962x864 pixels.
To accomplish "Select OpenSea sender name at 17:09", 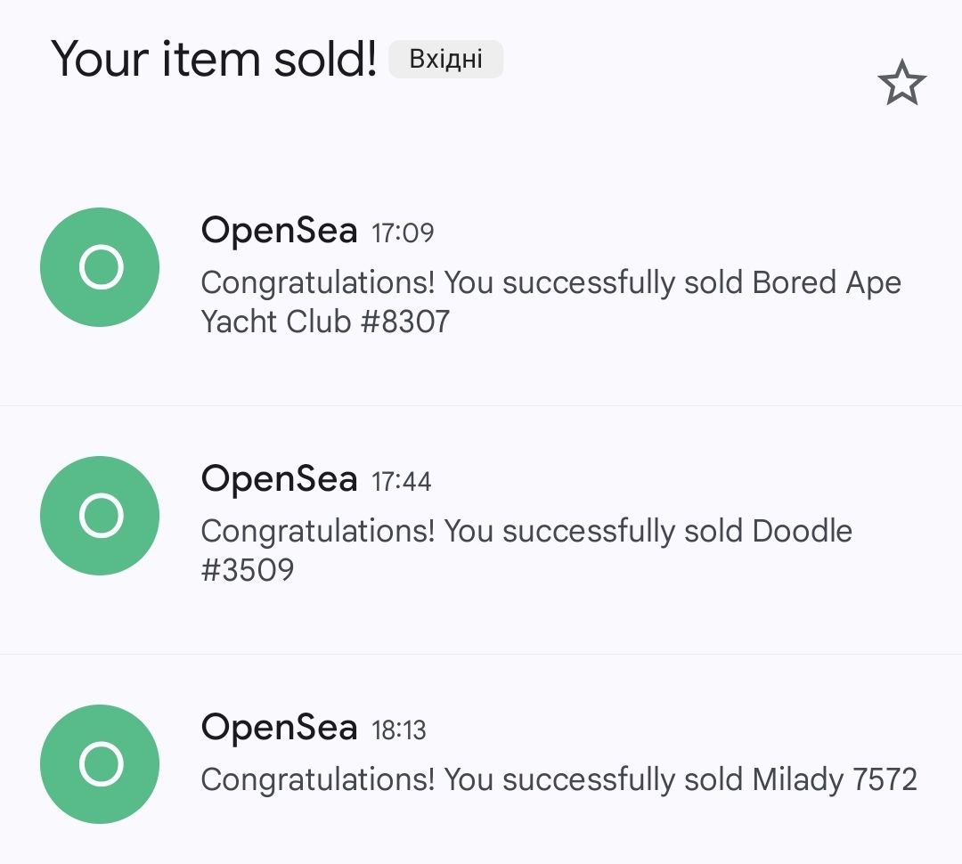I will tap(279, 232).
